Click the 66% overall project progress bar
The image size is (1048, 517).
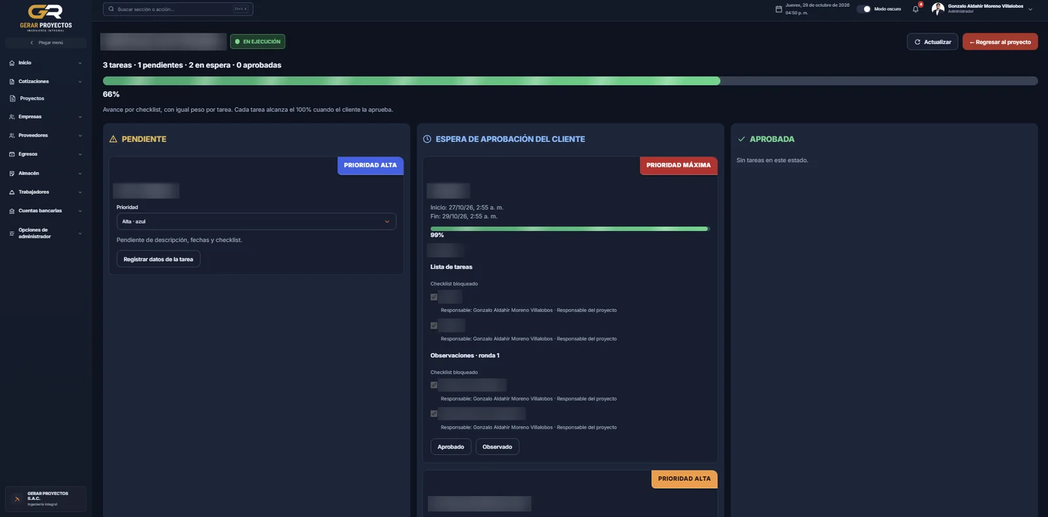coord(570,81)
